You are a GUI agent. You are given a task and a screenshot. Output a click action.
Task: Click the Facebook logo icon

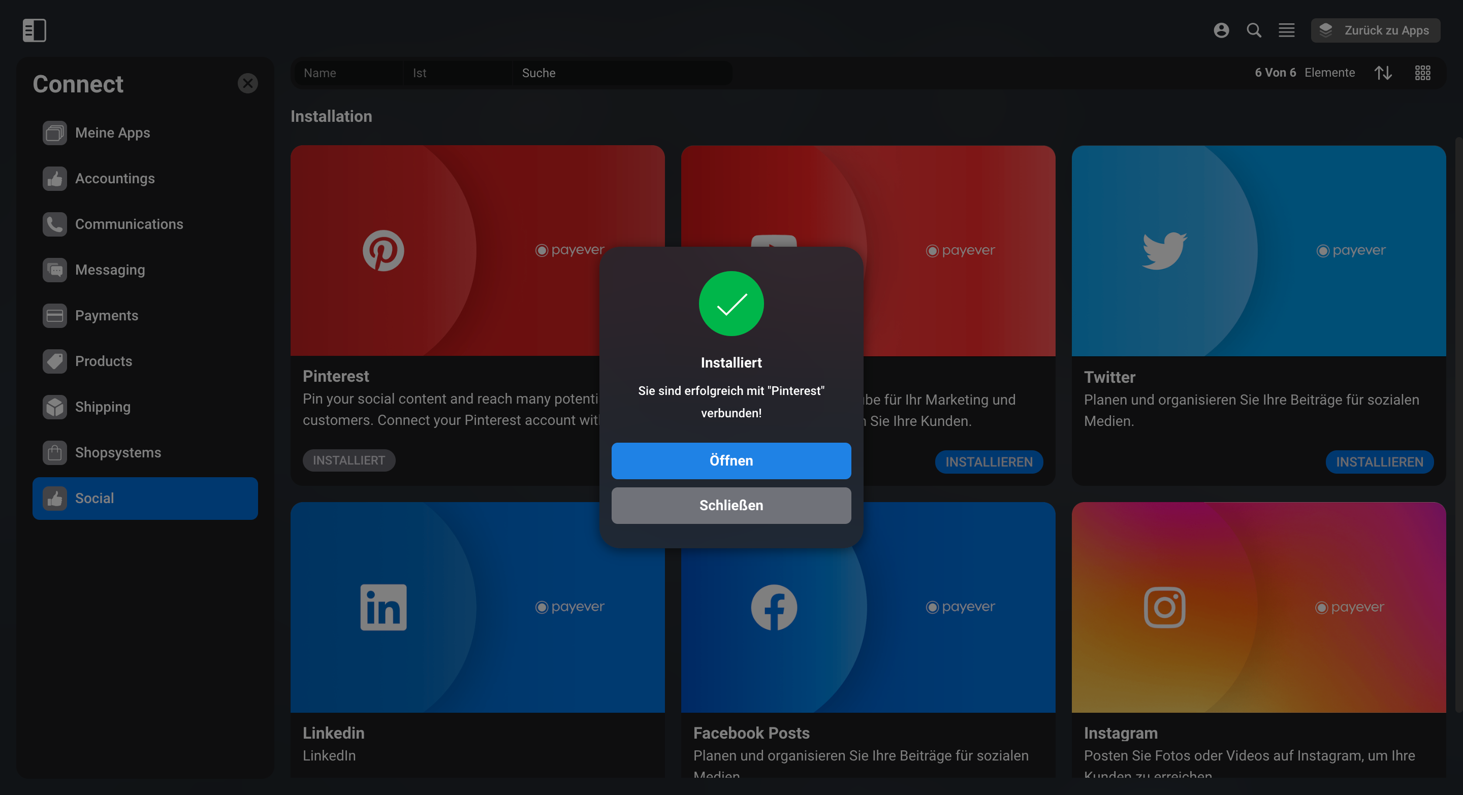click(x=774, y=607)
